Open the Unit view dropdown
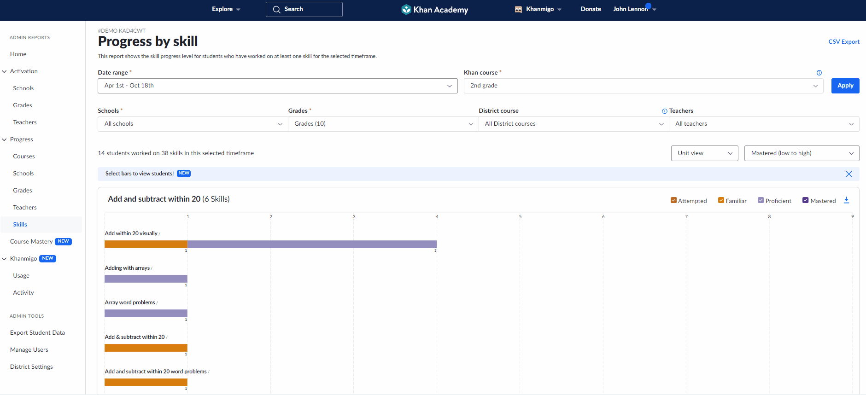Image resolution: width=866 pixels, height=395 pixels. [x=704, y=153]
